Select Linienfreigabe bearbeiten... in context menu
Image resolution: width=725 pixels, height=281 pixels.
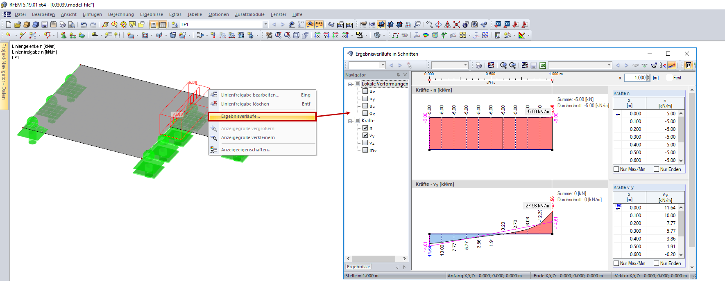click(x=262, y=95)
